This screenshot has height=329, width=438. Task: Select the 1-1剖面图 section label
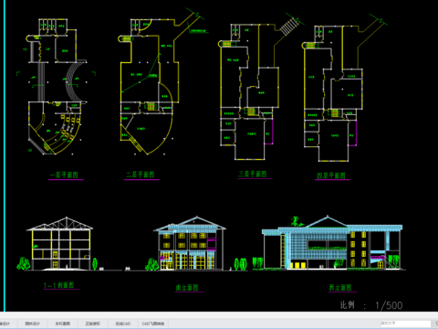(59, 285)
